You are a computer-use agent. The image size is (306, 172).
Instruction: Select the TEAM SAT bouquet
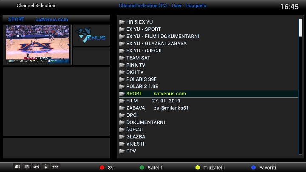click(x=208, y=58)
